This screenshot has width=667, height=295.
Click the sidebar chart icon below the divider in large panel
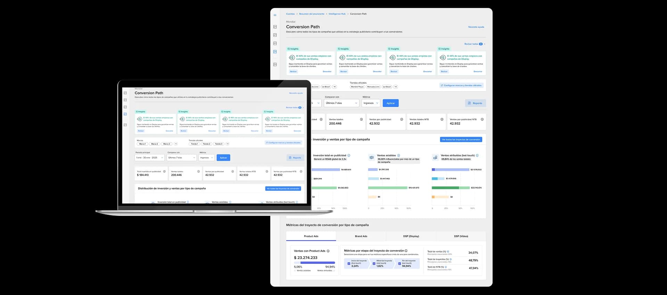275,65
